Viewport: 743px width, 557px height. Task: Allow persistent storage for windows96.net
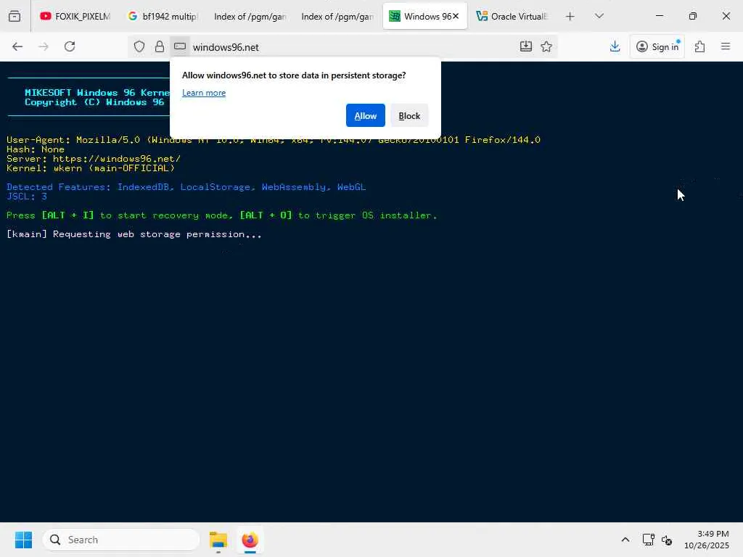(366, 115)
